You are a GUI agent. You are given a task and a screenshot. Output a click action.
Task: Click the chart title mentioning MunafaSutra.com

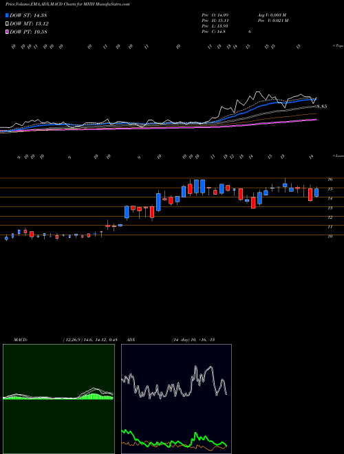click(67, 4)
